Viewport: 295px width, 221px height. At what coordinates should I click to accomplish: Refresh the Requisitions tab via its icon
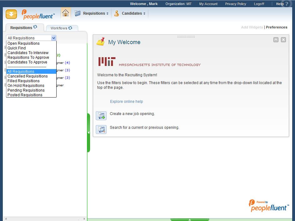[x=35, y=27]
